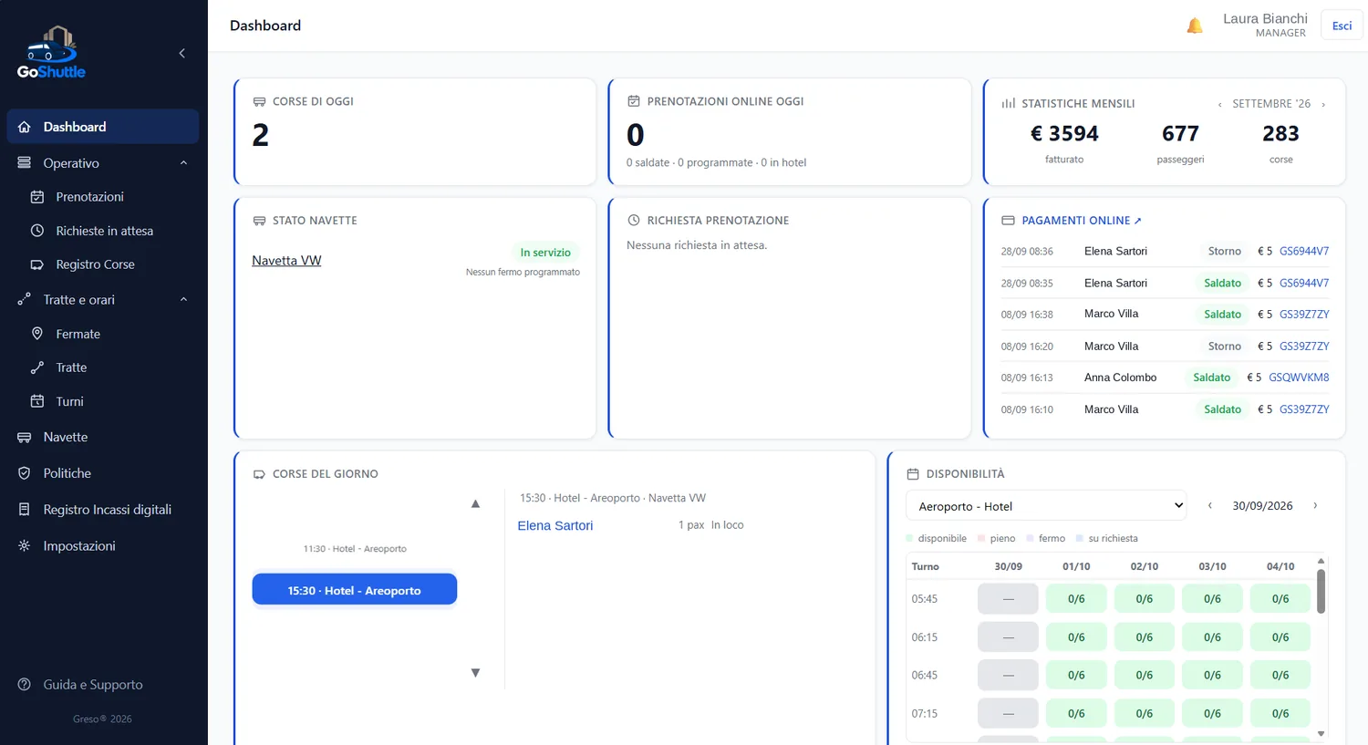Select the 11:30 · Hotel - Aeroporto ride
The image size is (1368, 745).
point(355,549)
